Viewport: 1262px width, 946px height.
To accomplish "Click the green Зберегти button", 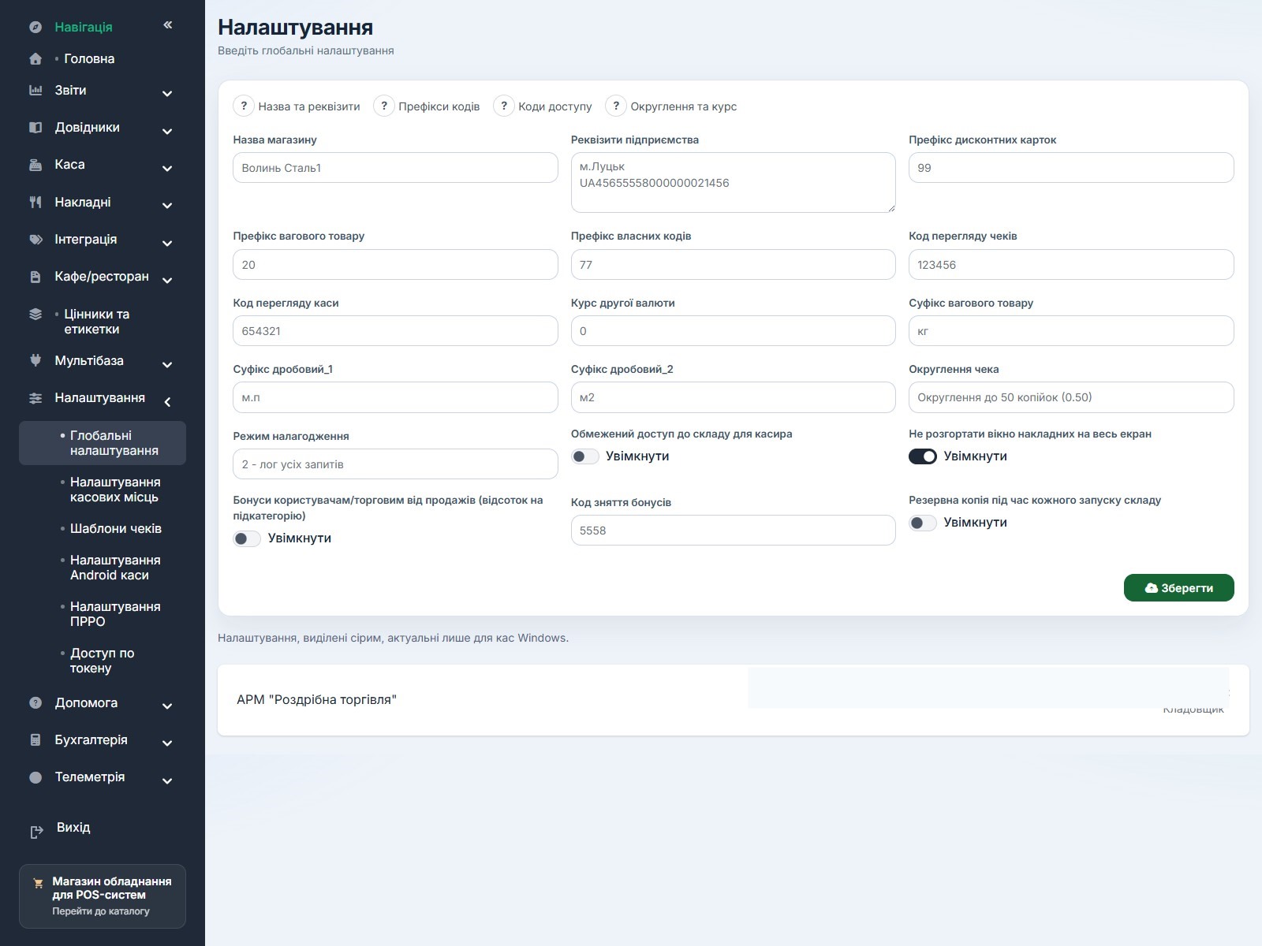I will pos(1178,588).
